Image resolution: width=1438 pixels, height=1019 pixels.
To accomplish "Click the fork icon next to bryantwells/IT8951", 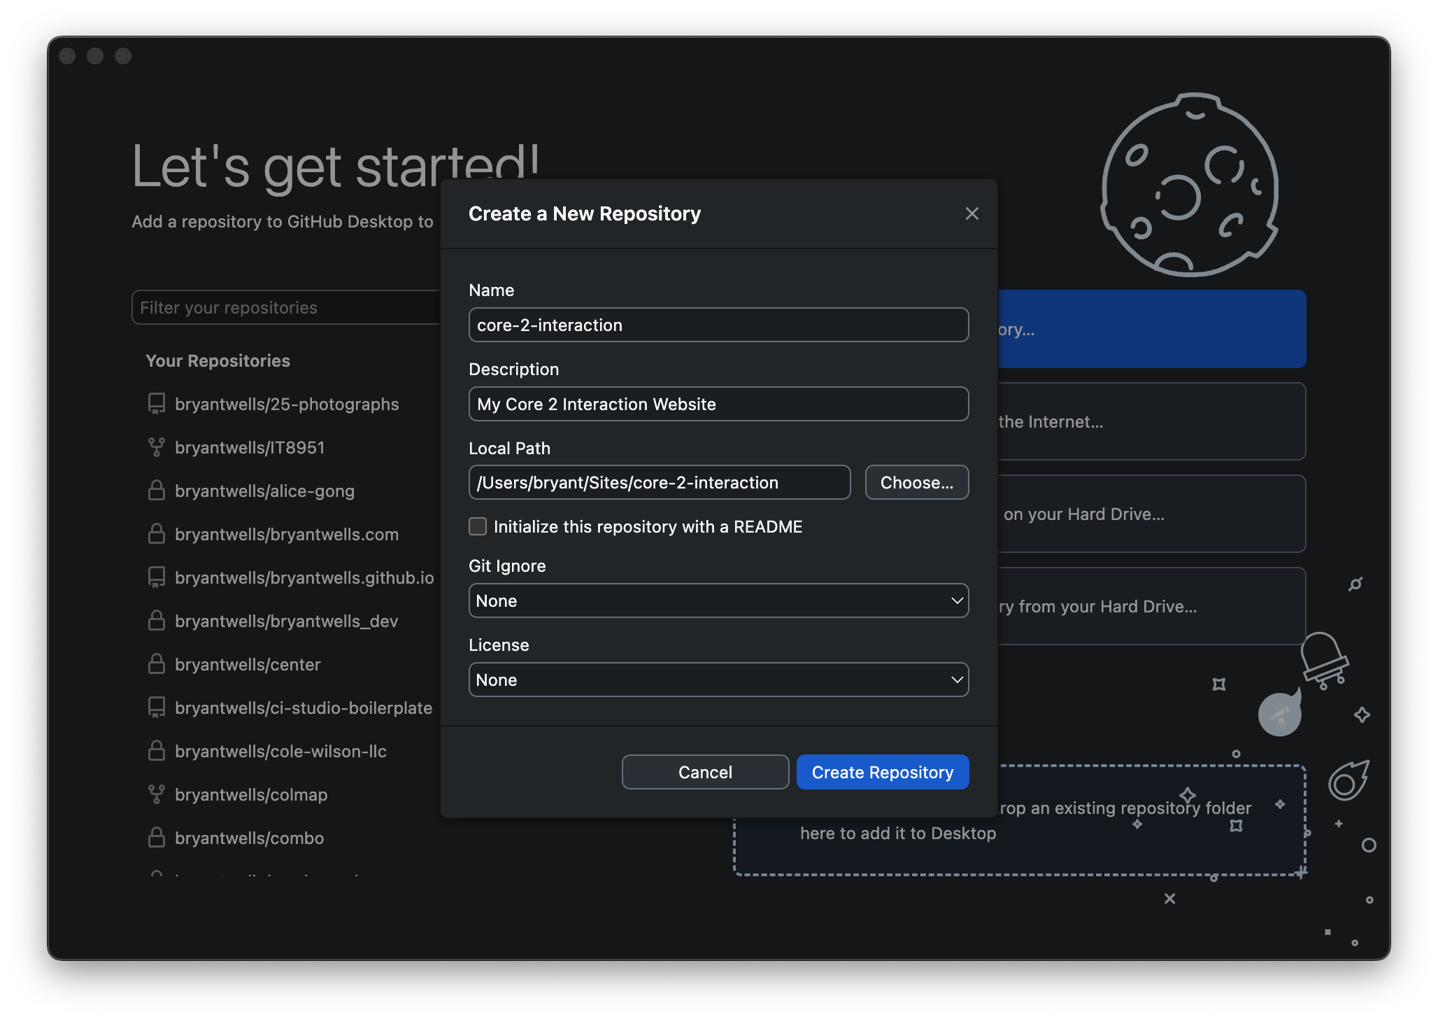I will point(157,447).
